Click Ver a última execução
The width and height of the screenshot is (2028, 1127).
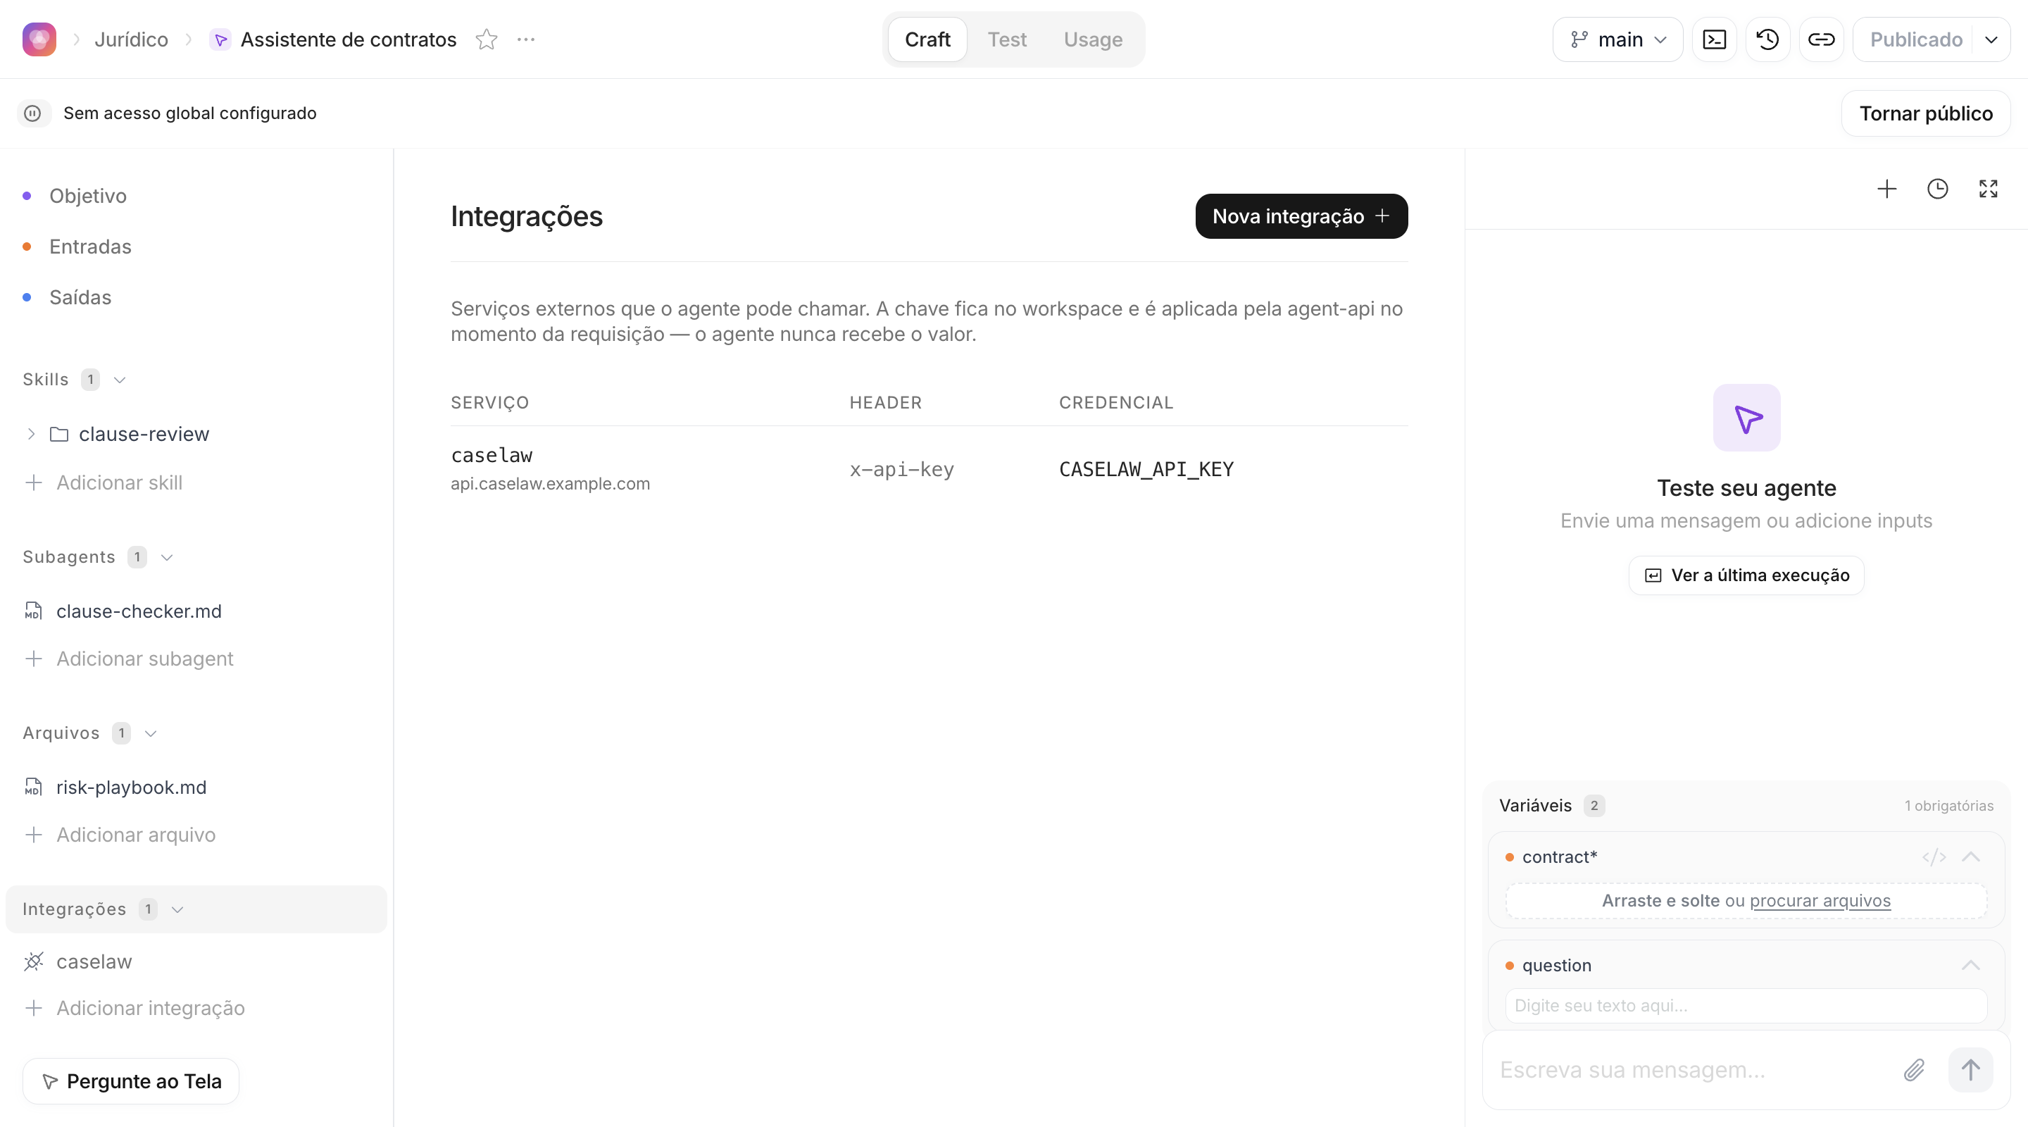point(1746,575)
